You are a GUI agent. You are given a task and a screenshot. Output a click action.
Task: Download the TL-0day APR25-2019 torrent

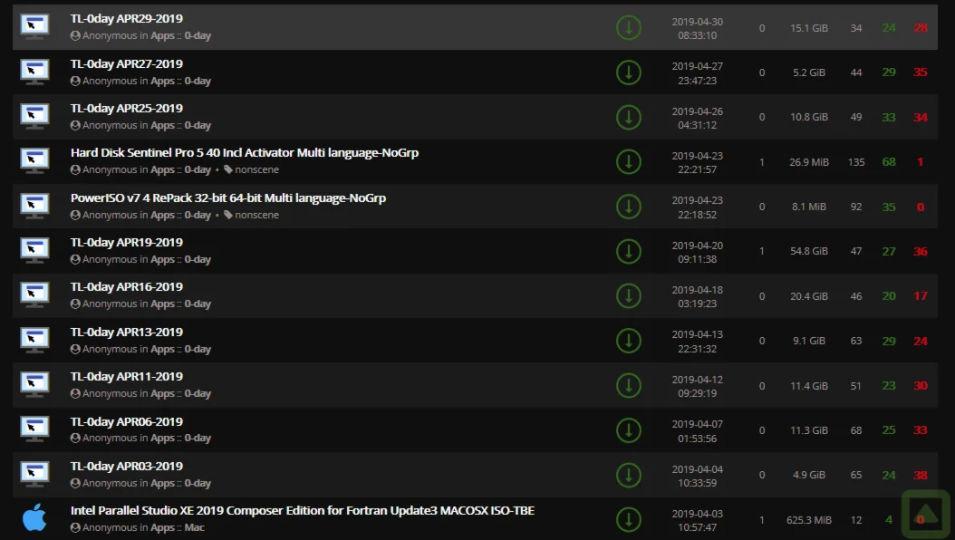629,117
